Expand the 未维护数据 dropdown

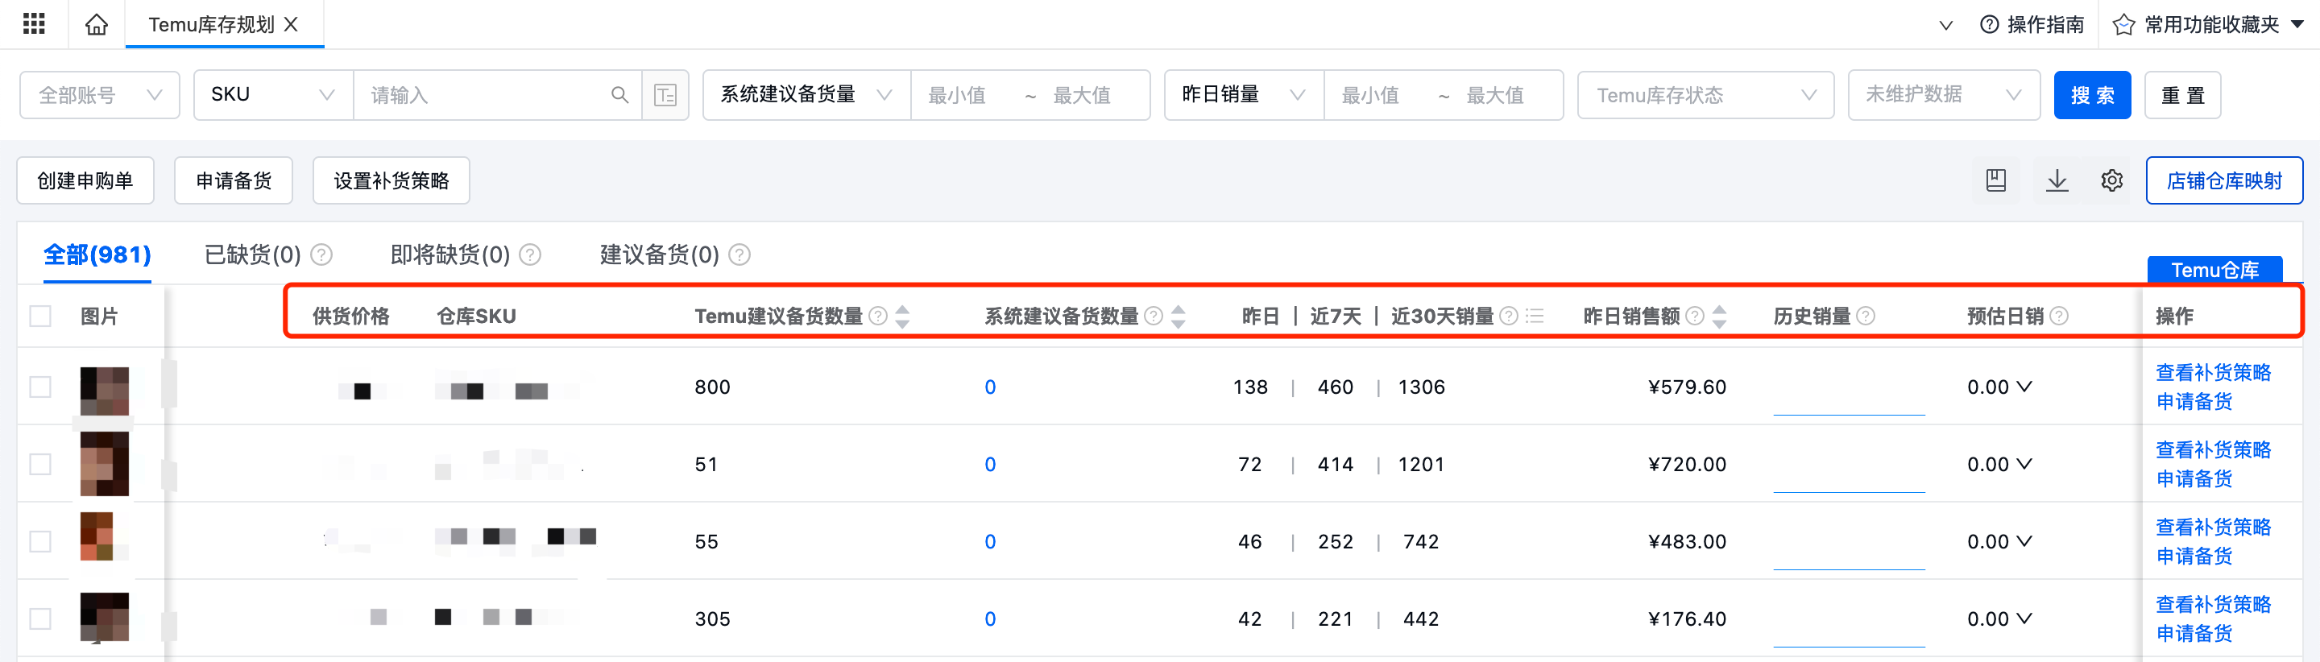pyautogui.click(x=1943, y=94)
